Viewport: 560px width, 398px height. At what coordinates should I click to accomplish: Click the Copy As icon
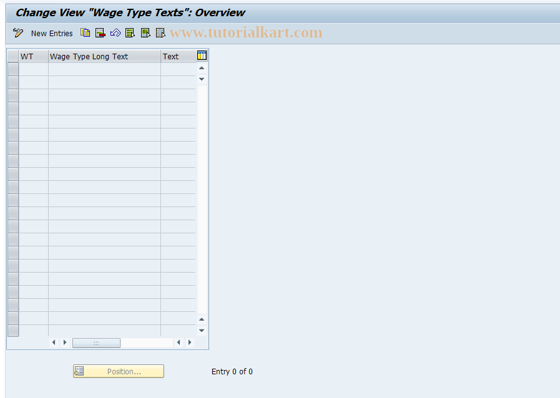point(85,33)
